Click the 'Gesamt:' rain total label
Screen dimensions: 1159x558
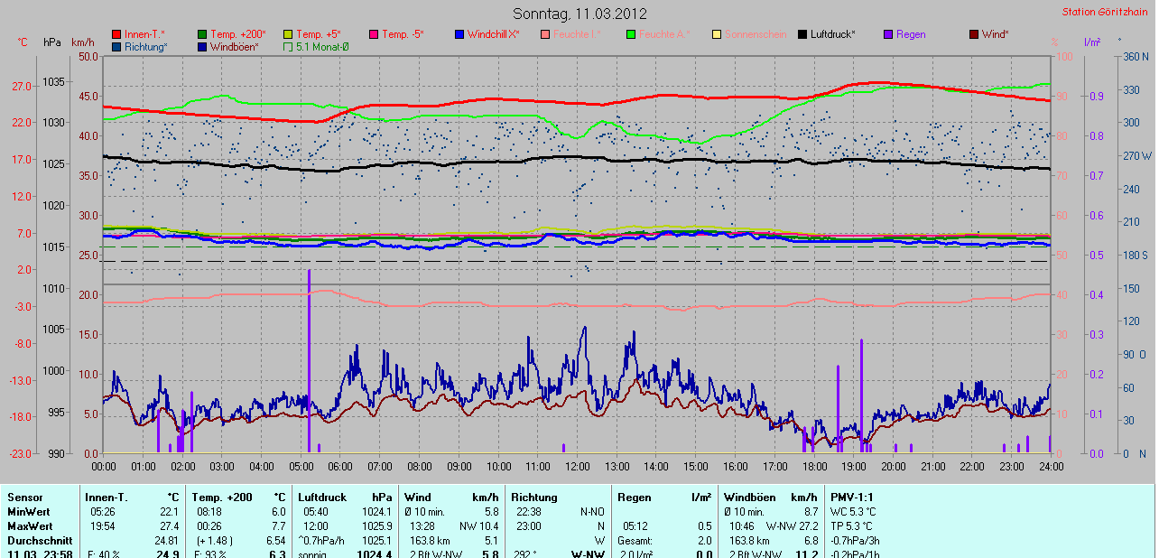pos(635,540)
